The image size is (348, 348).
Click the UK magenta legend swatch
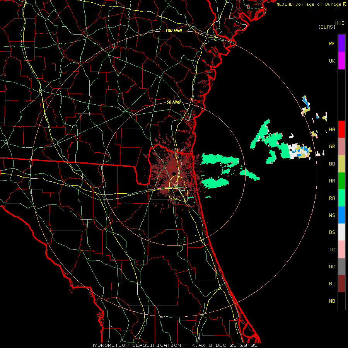click(341, 61)
